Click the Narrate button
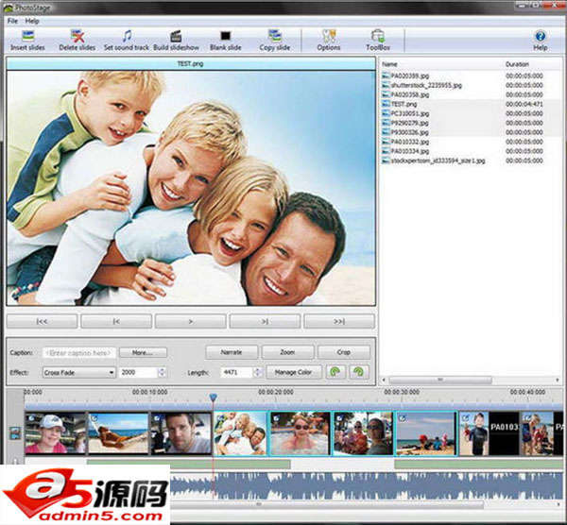Viewport: 567px width, 525px height. [232, 352]
